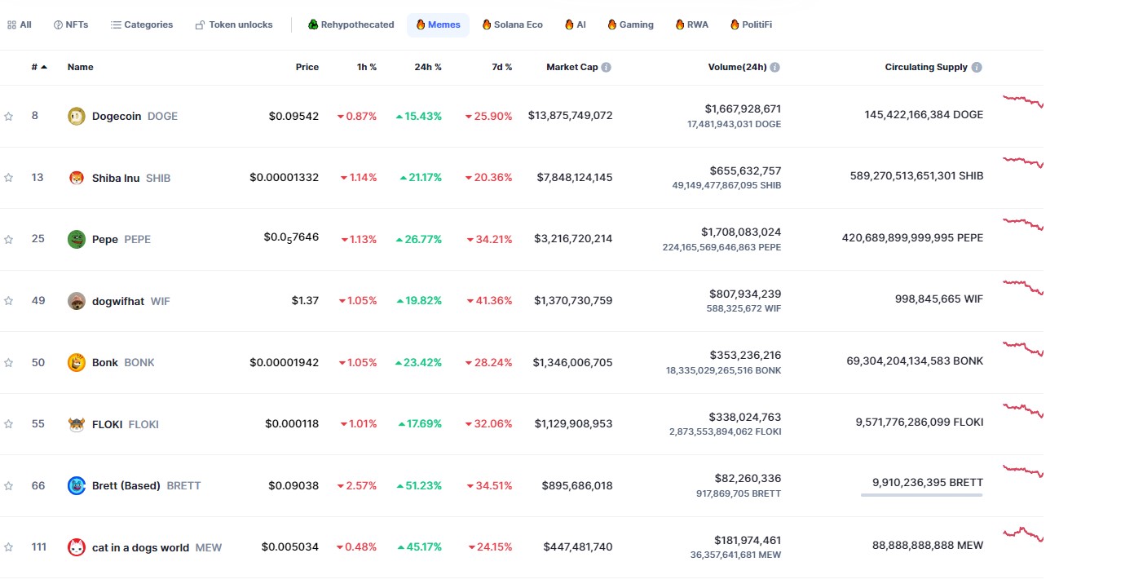The image size is (1134, 584).
Task: Click the Rehypothecated frog icon
Action: [x=313, y=24]
